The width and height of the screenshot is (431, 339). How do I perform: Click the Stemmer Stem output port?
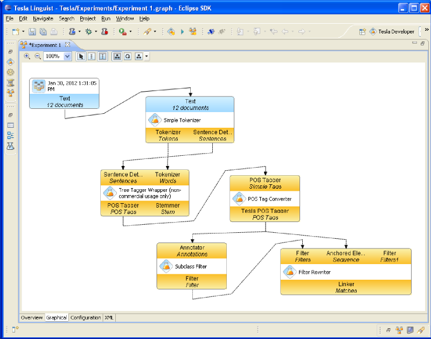[x=168, y=209]
